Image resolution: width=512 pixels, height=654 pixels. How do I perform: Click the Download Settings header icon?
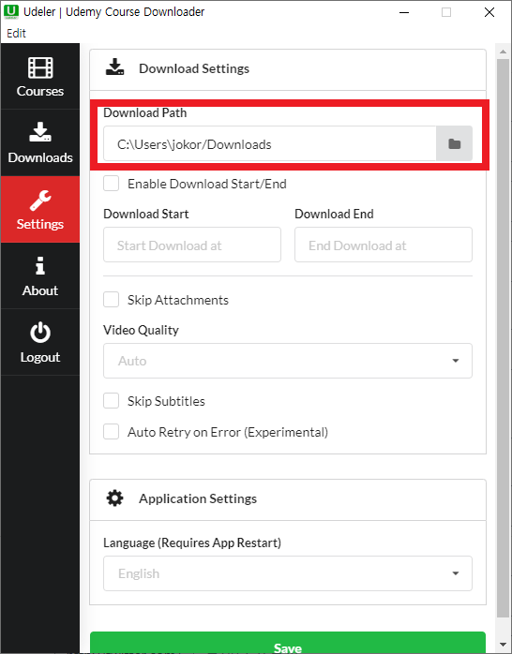(114, 67)
